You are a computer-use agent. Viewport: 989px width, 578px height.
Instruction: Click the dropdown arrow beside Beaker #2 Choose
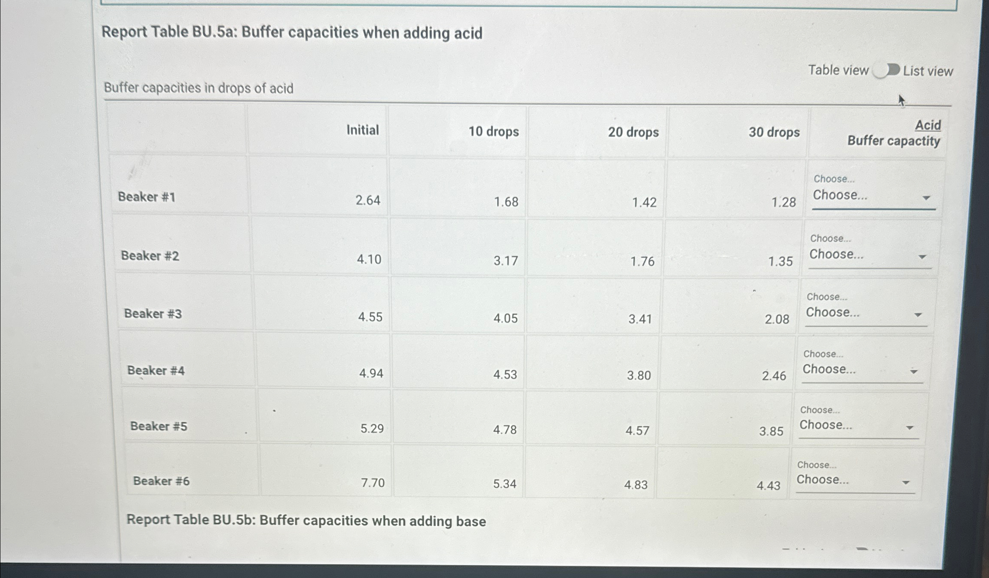click(x=922, y=256)
